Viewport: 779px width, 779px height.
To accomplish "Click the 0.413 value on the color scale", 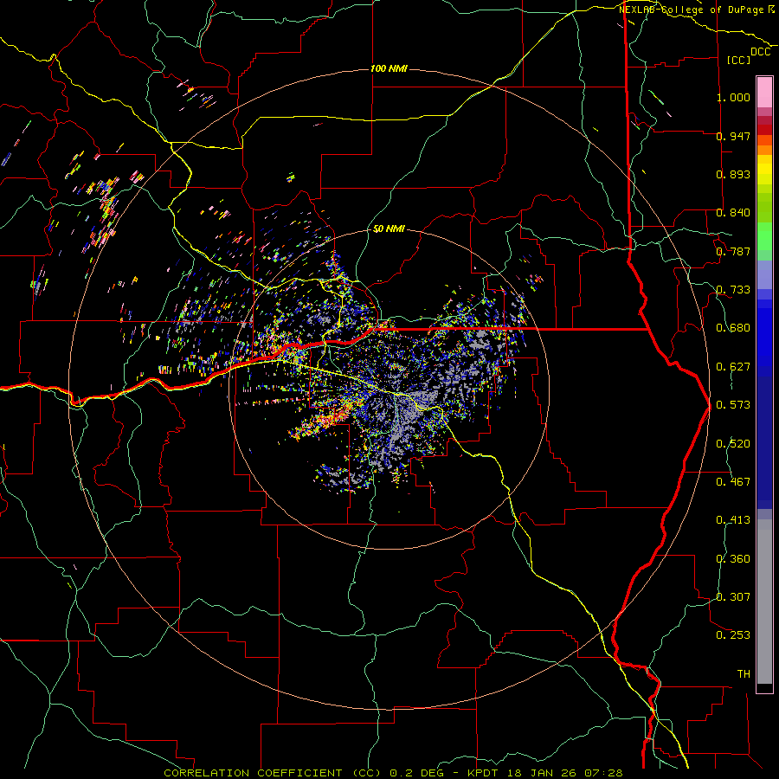I will [733, 520].
